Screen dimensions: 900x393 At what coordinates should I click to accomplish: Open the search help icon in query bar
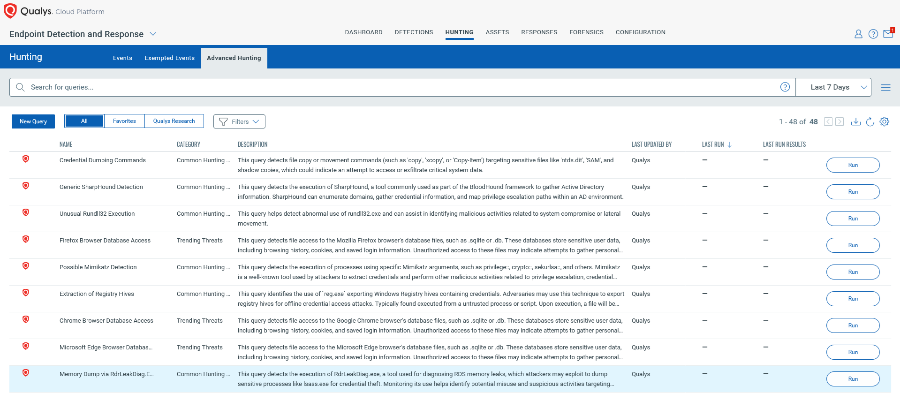click(x=785, y=87)
